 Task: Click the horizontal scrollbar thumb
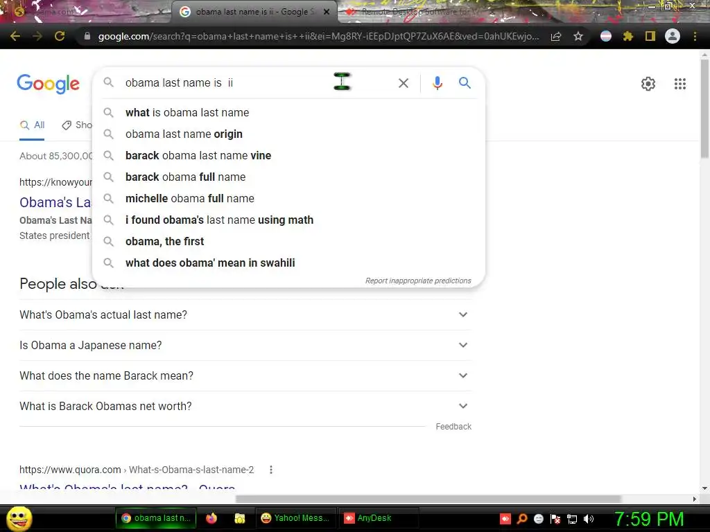point(428,499)
